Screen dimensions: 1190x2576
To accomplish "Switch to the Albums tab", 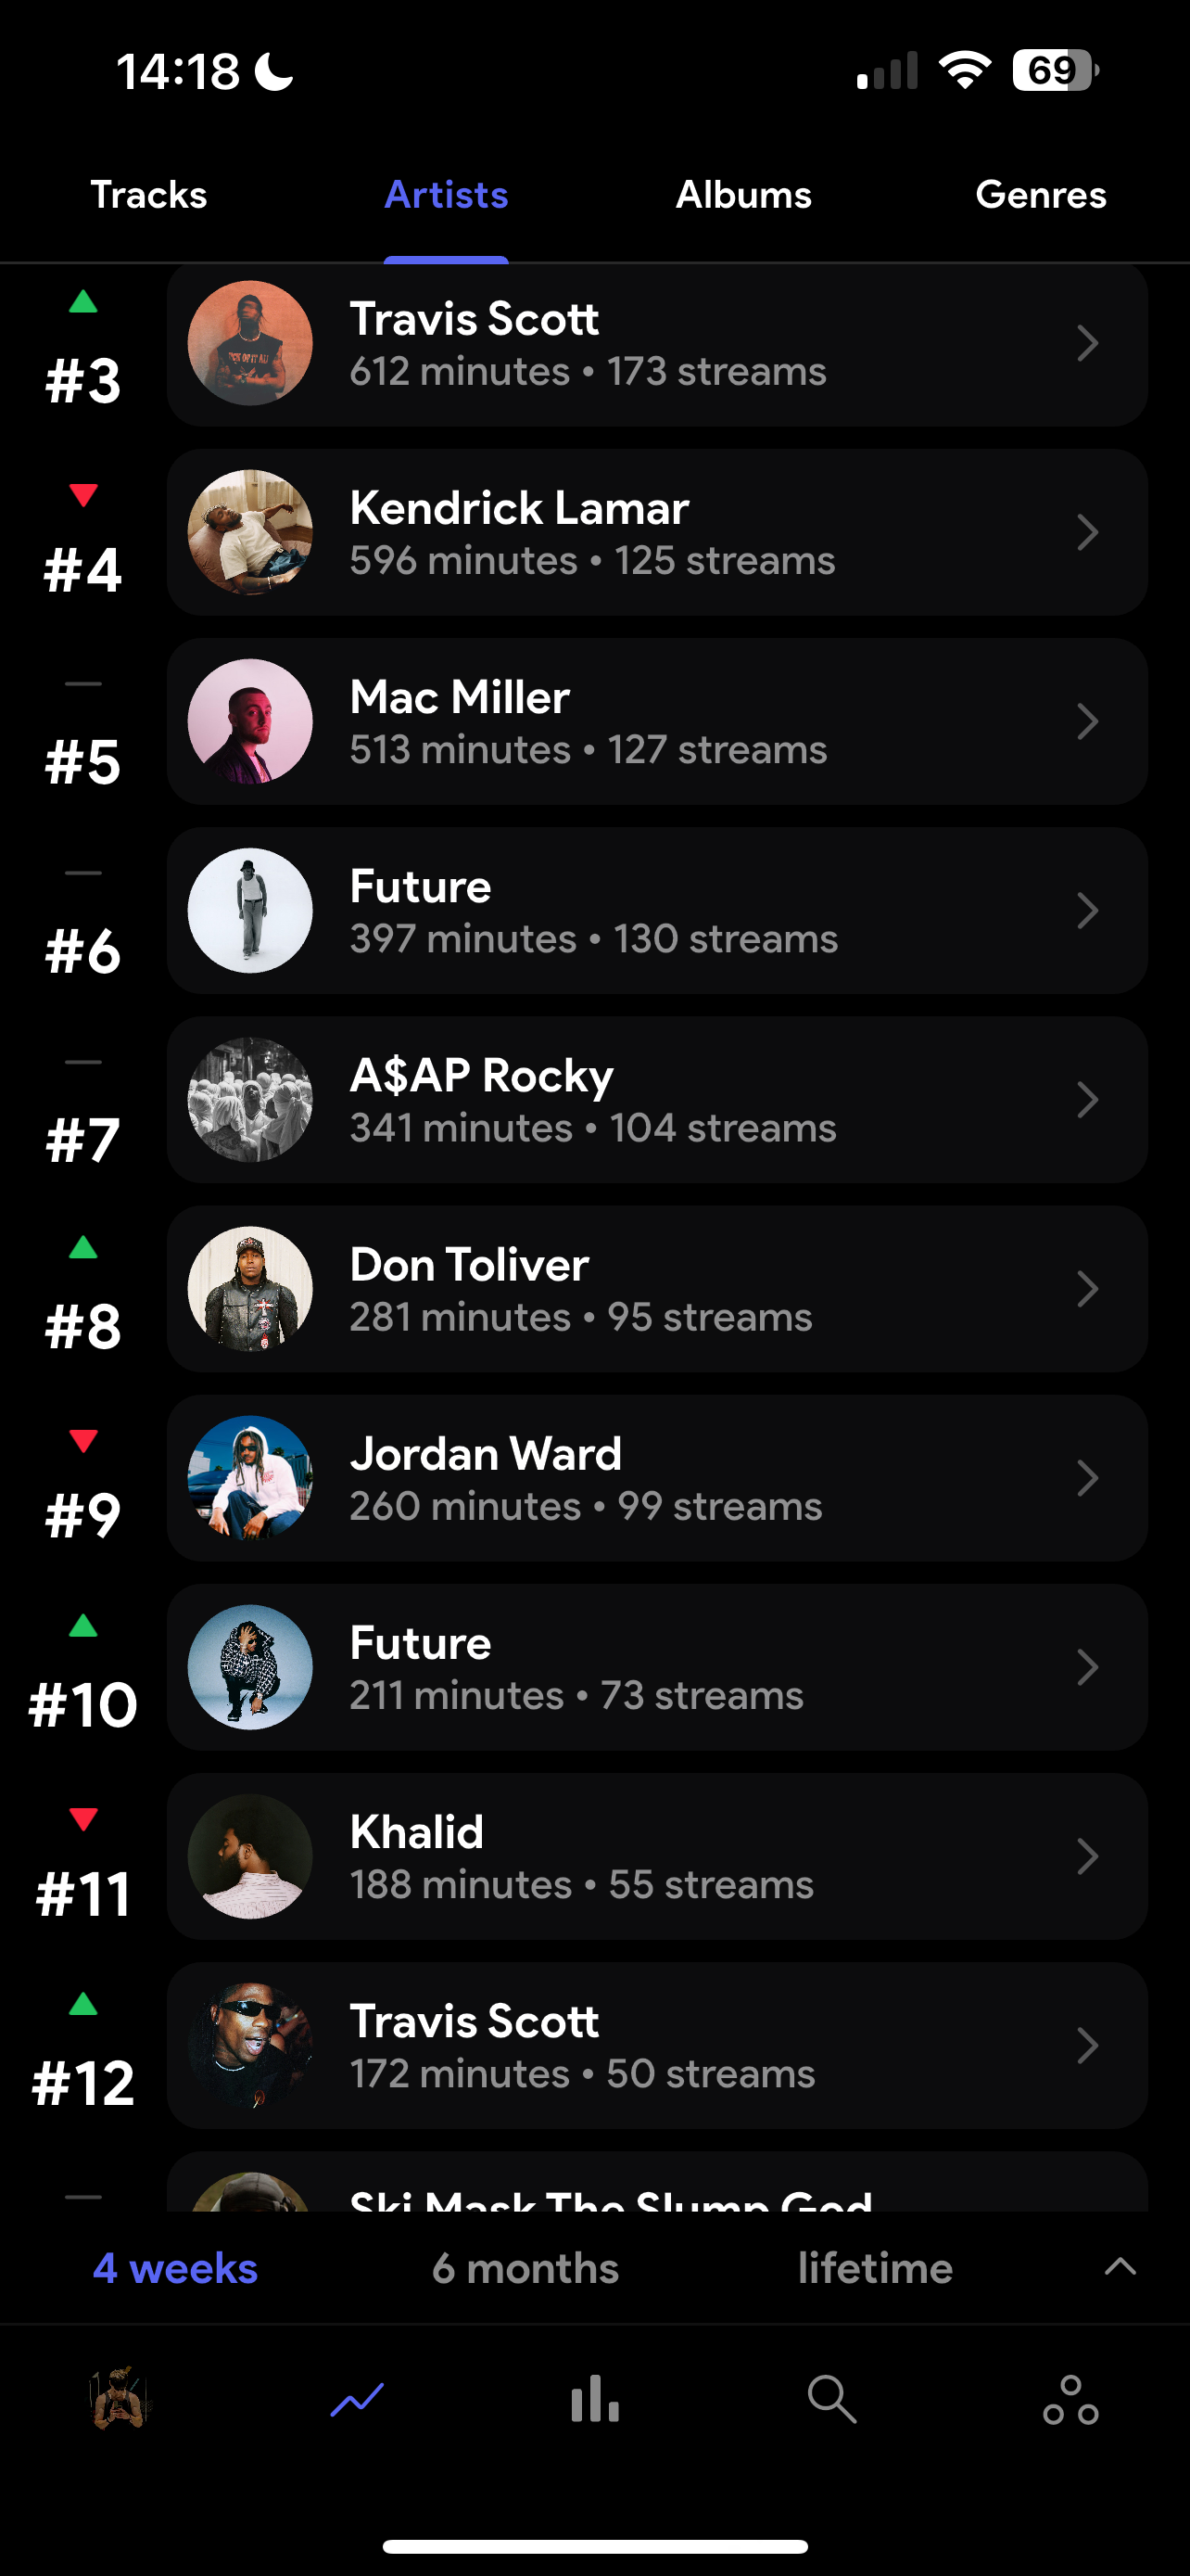I will click(743, 195).
